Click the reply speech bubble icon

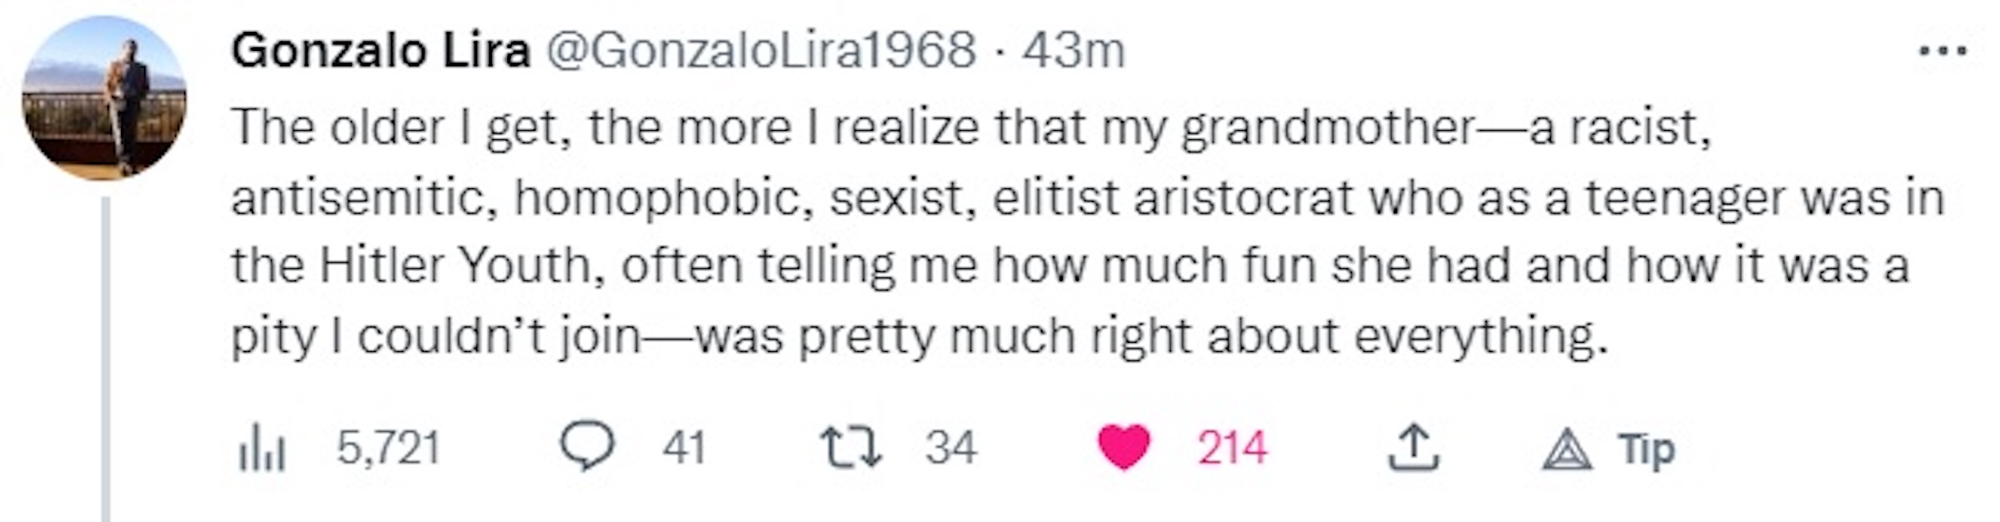586,447
